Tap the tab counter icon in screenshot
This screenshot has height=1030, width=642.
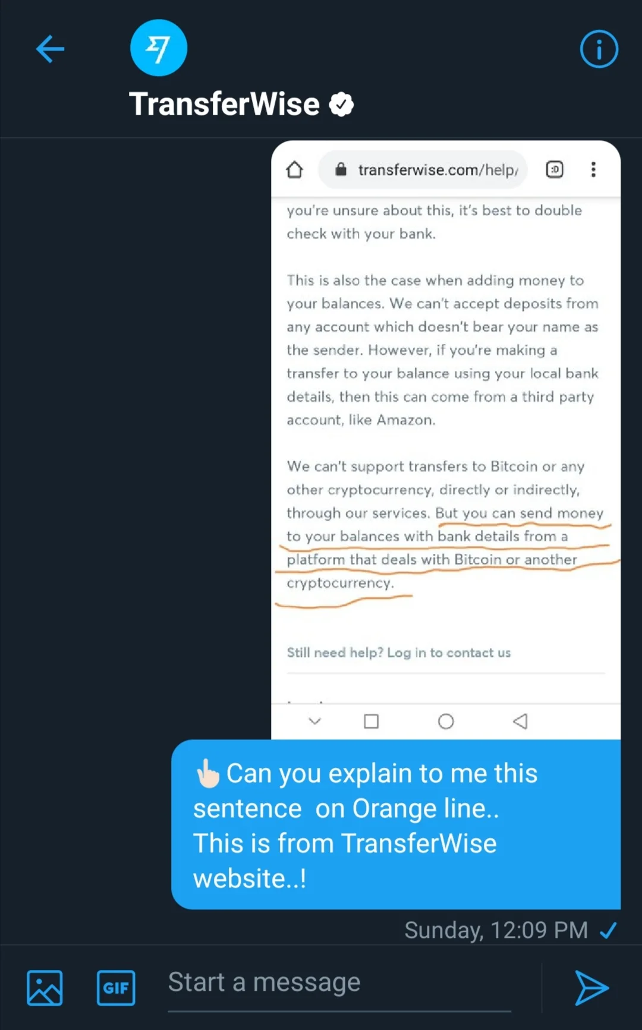[555, 170]
